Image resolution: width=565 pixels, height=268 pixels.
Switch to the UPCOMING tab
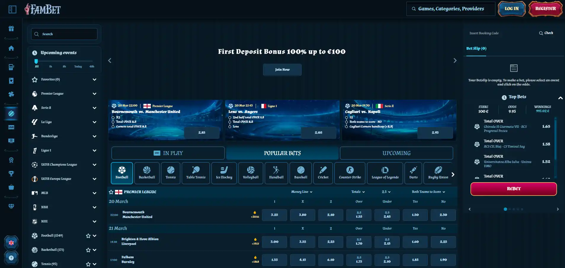[x=396, y=153]
